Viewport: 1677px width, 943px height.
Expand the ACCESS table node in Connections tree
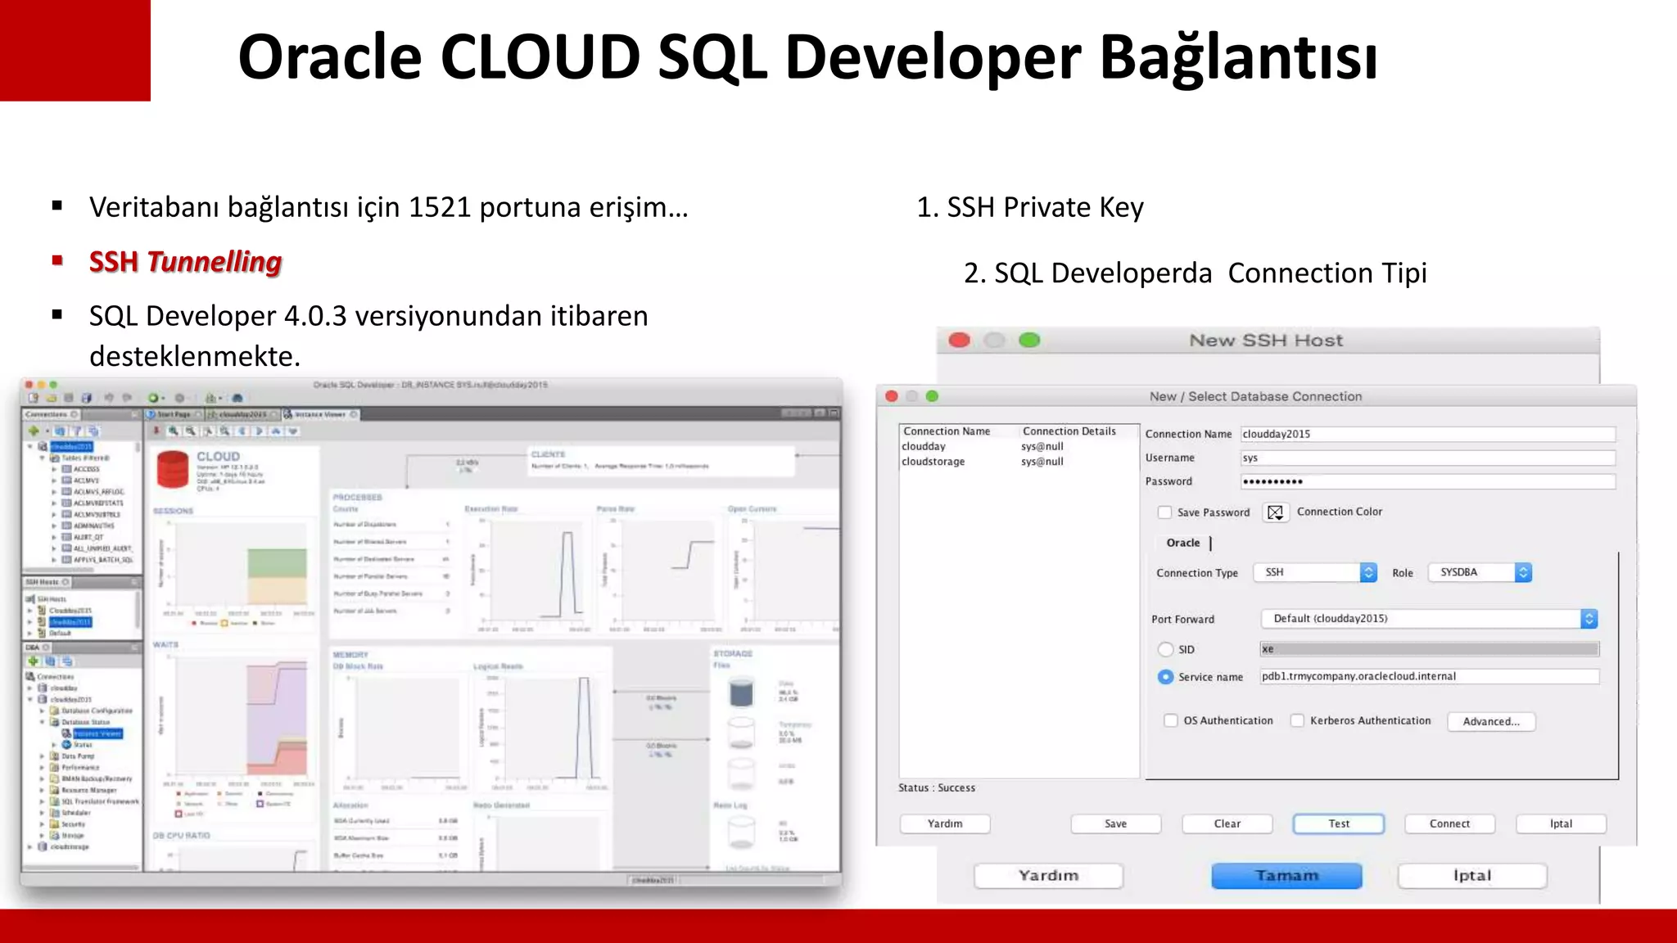[55, 470]
